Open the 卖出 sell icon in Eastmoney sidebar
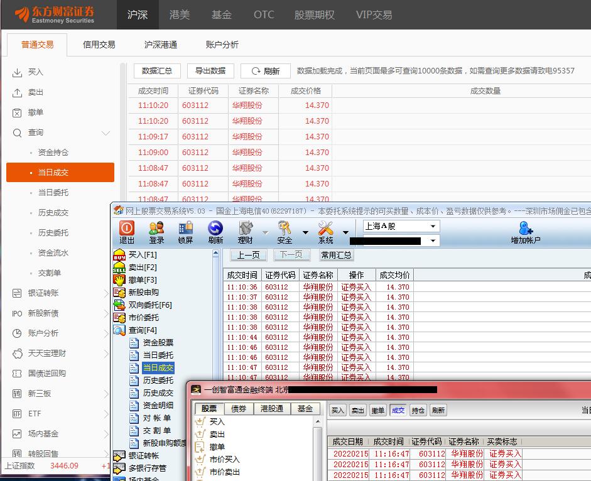Screen dimensions: 591x481 pos(18,92)
